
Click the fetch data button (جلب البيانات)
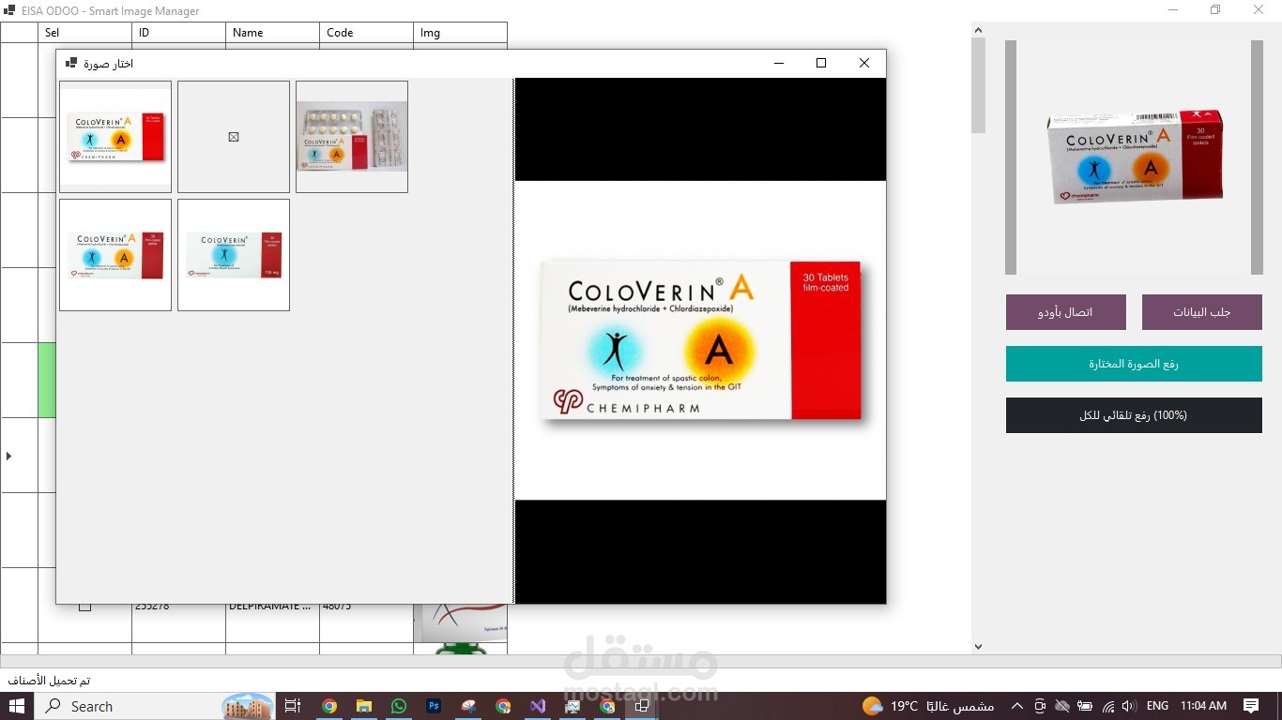(1202, 312)
